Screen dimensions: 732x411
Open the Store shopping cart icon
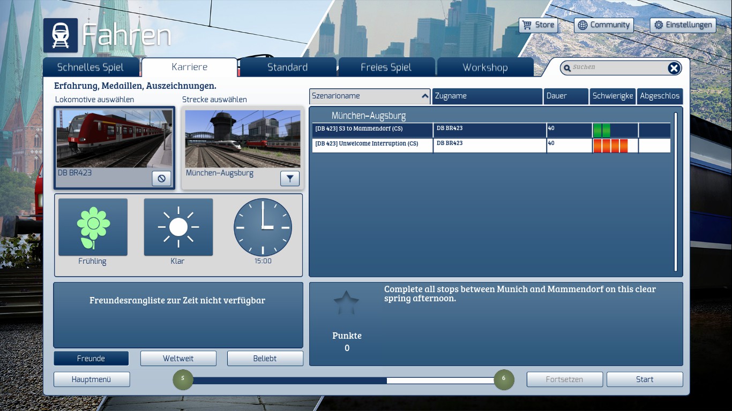click(527, 25)
